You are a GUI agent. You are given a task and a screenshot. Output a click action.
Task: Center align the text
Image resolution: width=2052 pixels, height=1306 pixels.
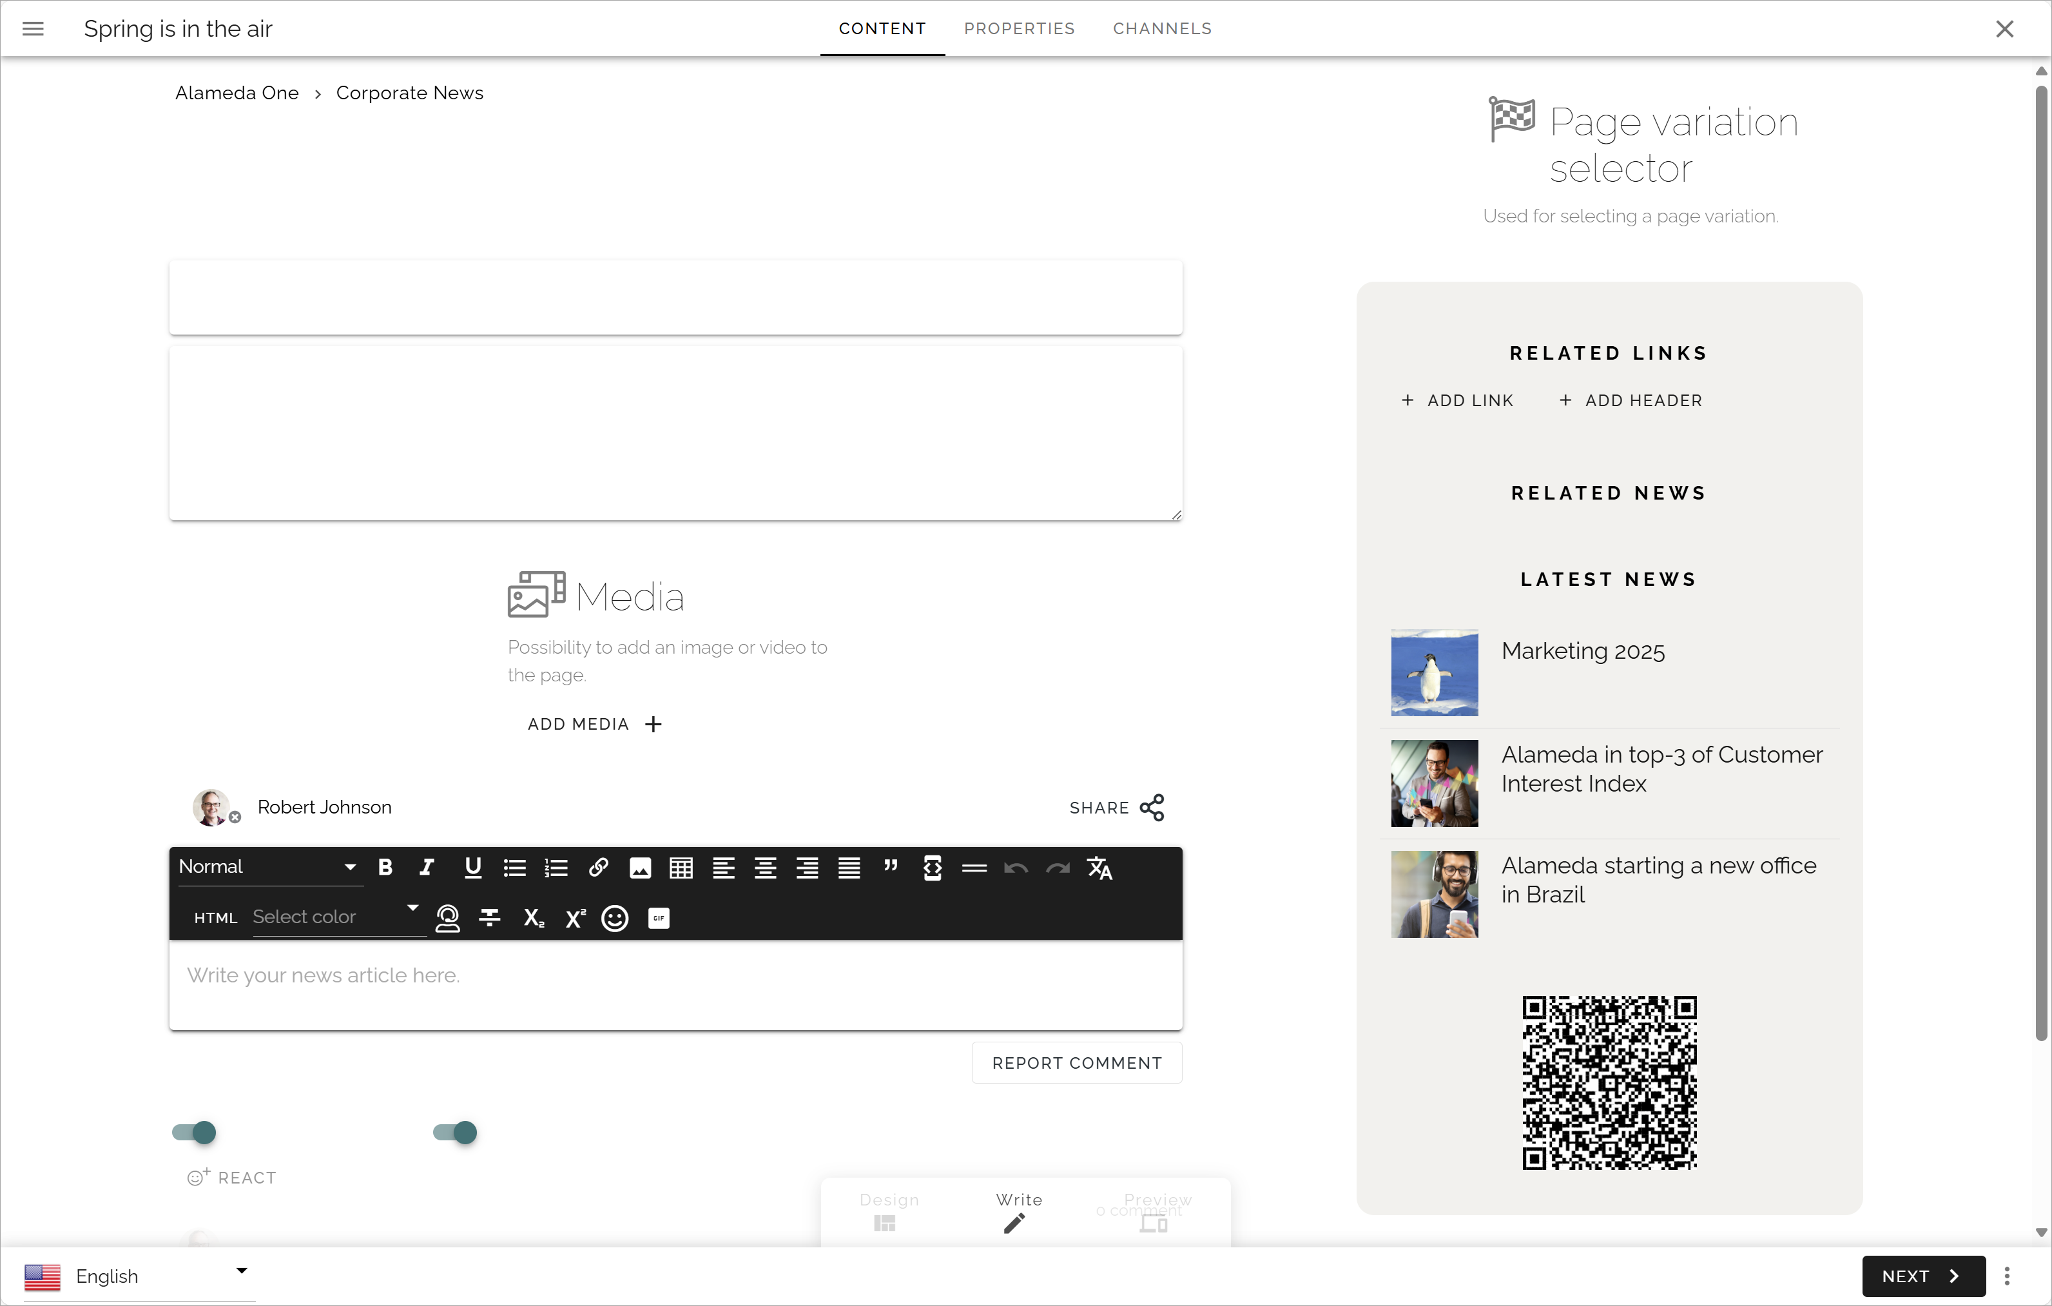765,868
